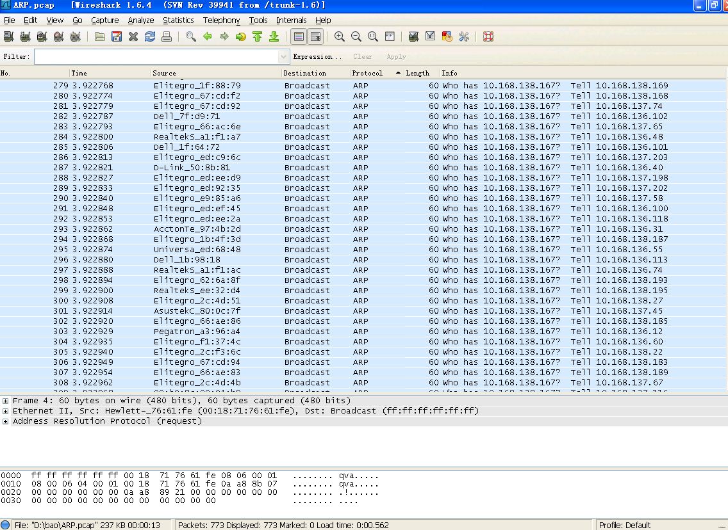Click the Find packet magnifier icon

(191, 36)
